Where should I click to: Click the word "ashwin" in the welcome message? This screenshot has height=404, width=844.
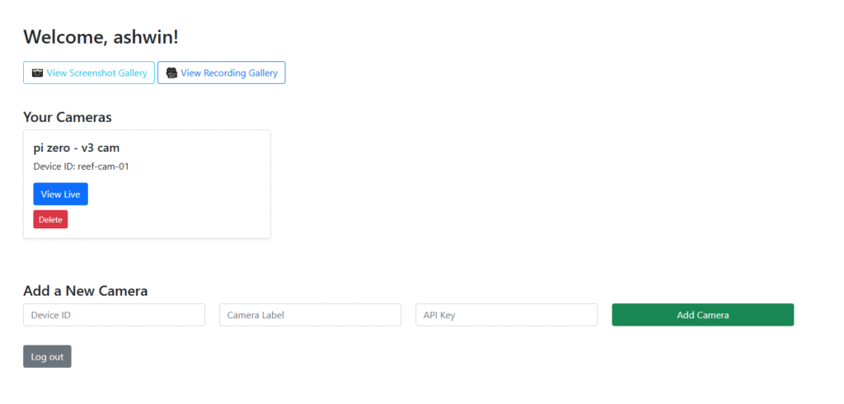pos(143,37)
